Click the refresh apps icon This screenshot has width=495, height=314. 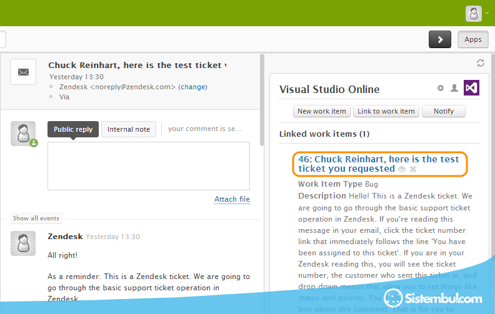click(x=481, y=63)
